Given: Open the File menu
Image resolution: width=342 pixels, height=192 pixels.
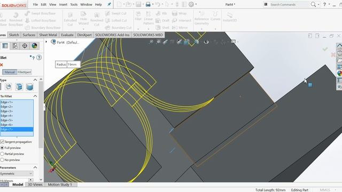Looking at the screenshot, I should click(x=35, y=4).
